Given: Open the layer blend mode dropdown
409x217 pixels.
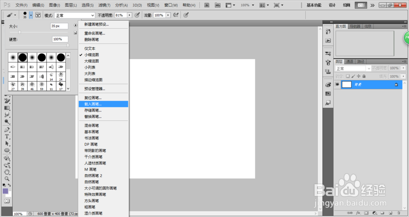Looking at the screenshot, I should (x=353, y=69).
